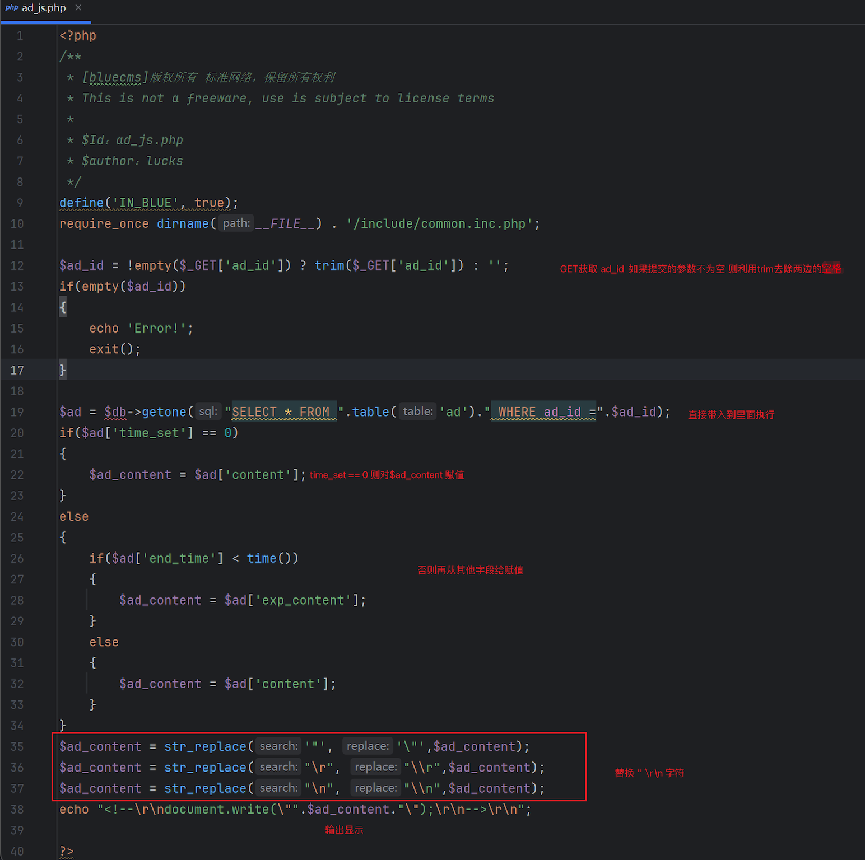The image size is (865, 860).
Task: Click the SELECT * FROM string
Action: tap(284, 413)
